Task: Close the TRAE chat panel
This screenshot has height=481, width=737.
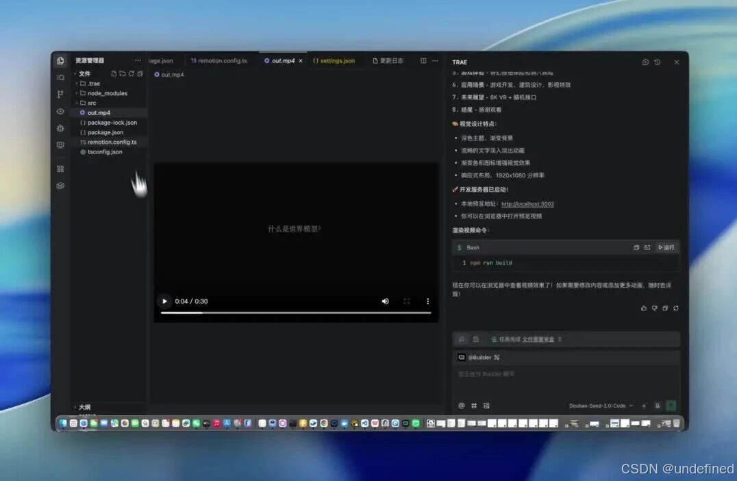Action: point(676,62)
